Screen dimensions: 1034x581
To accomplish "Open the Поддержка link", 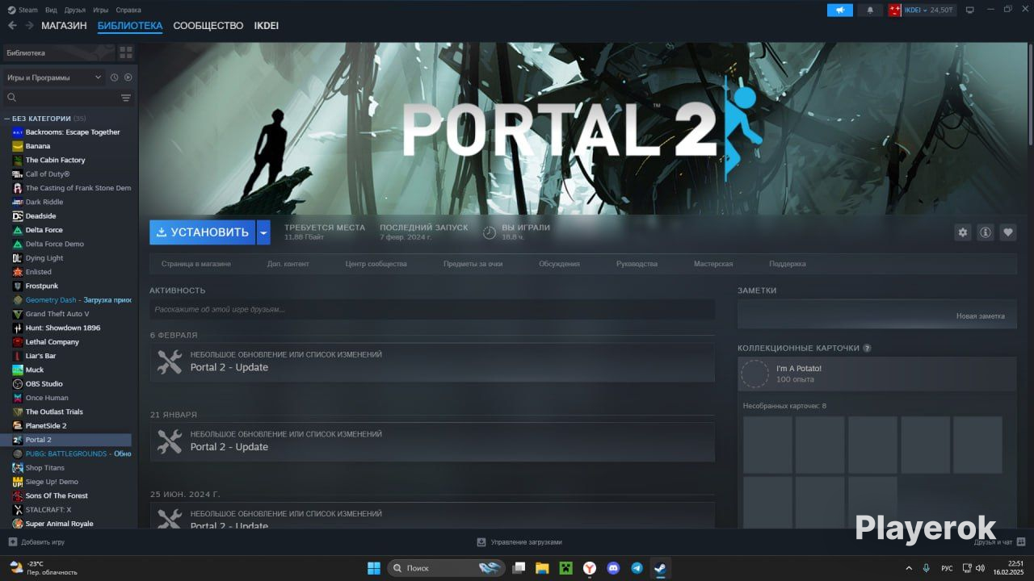I will [x=788, y=264].
